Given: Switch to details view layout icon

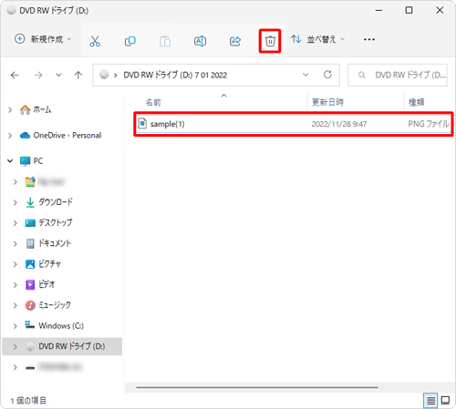Looking at the screenshot, I should coord(430,401).
